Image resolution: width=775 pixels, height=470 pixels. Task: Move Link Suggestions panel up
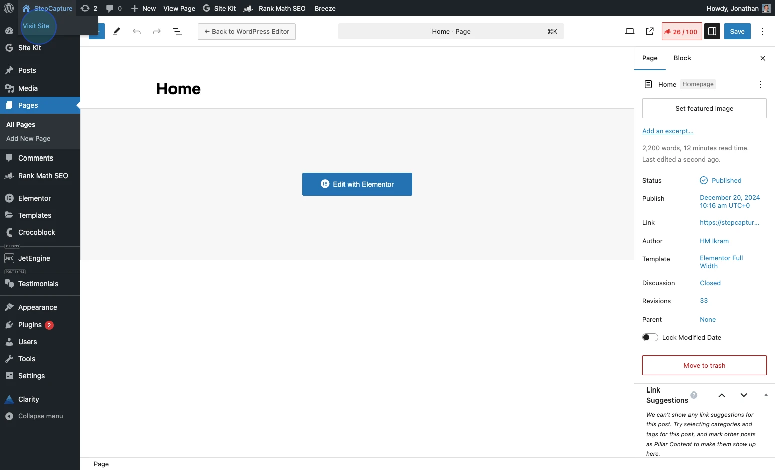(722, 395)
